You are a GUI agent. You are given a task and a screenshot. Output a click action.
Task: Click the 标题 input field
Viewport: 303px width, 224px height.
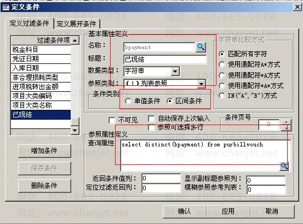point(165,60)
